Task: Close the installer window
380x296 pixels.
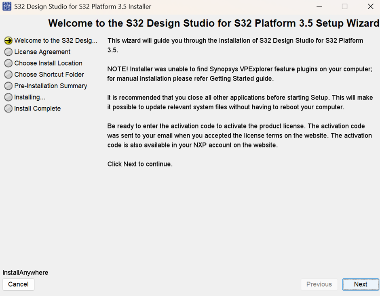Action: tap(371, 6)
